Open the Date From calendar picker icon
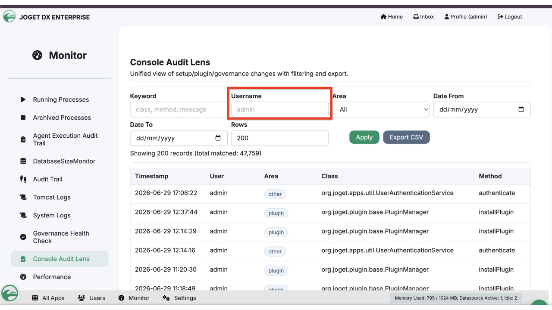552x310 pixels. pos(521,109)
